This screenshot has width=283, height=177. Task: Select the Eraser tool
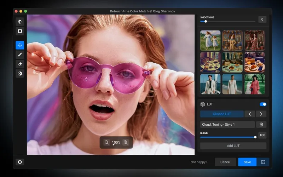pos(20,64)
